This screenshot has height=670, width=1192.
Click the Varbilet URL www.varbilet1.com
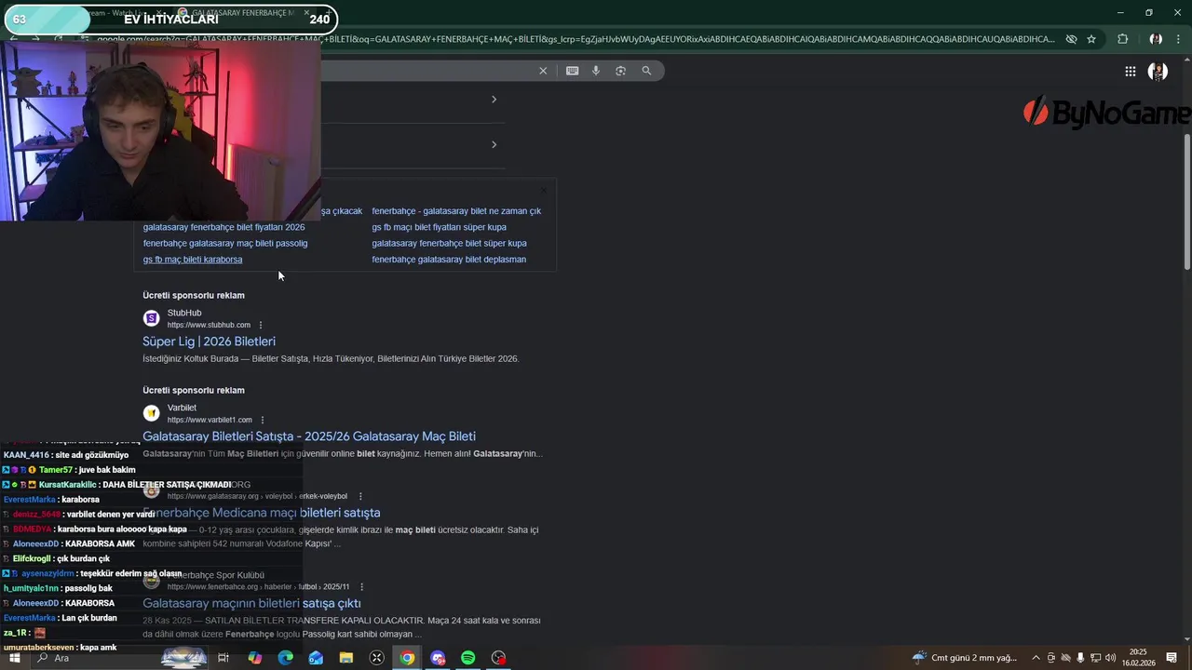pyautogui.click(x=210, y=420)
